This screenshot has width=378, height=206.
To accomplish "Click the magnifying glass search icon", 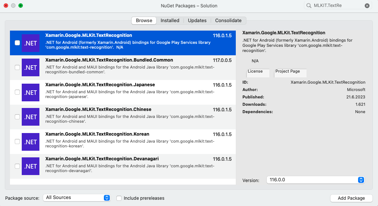I will tap(309, 6).
